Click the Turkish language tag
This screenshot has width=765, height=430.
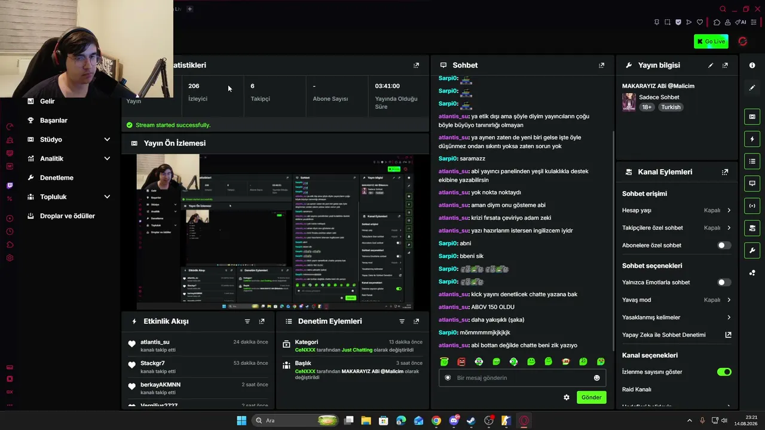click(x=671, y=107)
